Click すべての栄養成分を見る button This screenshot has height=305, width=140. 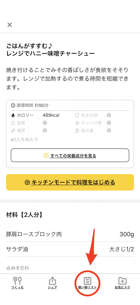[x=70, y=156]
